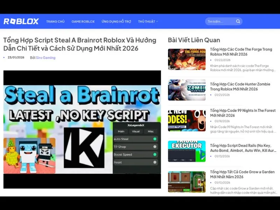Open Tổng Hợp Tất Cả Code Grow a Garden link

pyautogui.click(x=242, y=174)
